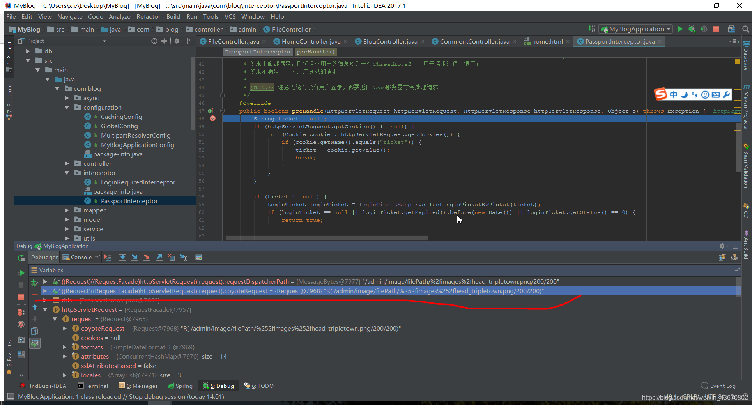Open Project view selector dropdown arrow
The height and width of the screenshot is (405, 752).
pos(104,41)
